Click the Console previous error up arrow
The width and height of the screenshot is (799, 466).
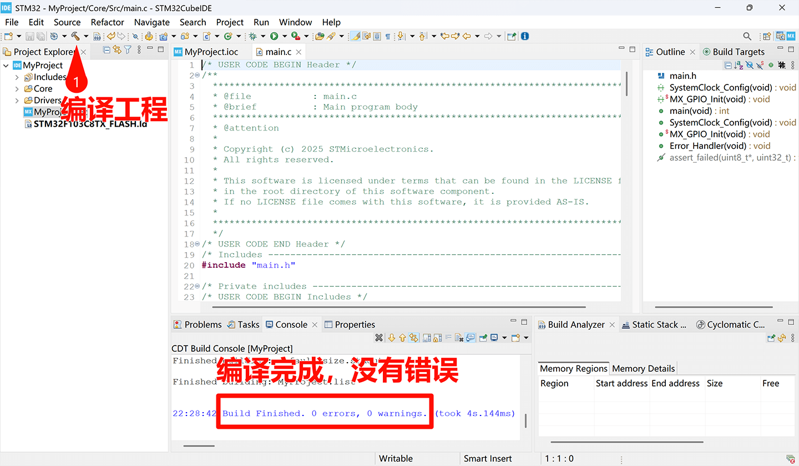[x=403, y=338]
